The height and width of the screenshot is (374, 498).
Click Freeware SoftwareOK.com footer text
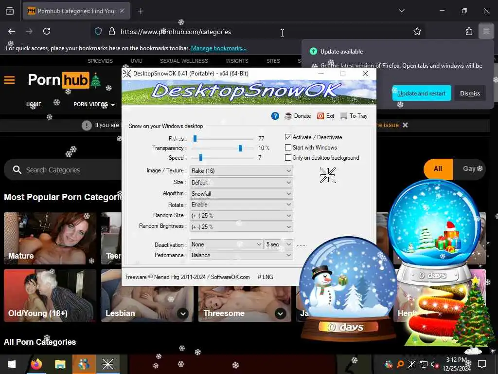click(187, 277)
